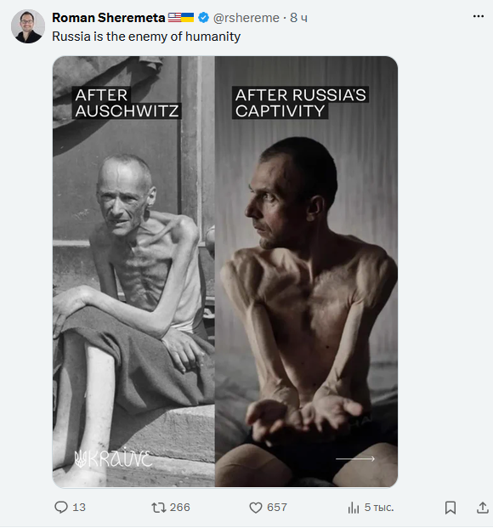
Task: Open the Roman Sheremeta display name link
Action: click(109, 18)
